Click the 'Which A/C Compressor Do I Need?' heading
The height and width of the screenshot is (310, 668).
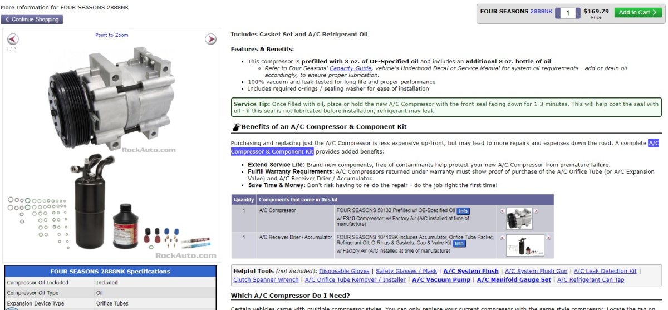pos(291,296)
